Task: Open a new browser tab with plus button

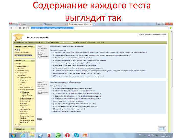Action: pyautogui.click(x=95, y=24)
